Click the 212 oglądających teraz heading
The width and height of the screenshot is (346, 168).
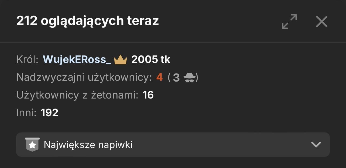pos(88,21)
